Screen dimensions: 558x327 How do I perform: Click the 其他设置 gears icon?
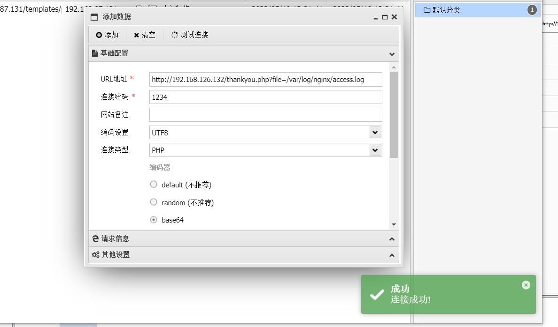point(95,254)
